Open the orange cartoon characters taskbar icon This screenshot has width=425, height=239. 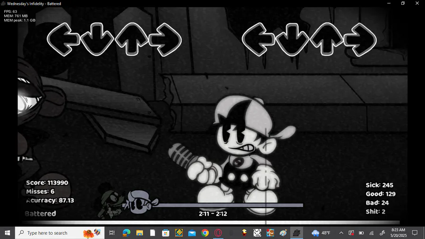270,233
